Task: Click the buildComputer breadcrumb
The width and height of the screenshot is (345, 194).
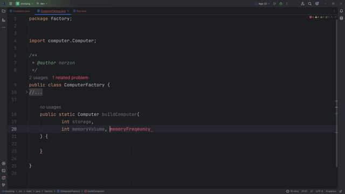Action: [94, 191]
